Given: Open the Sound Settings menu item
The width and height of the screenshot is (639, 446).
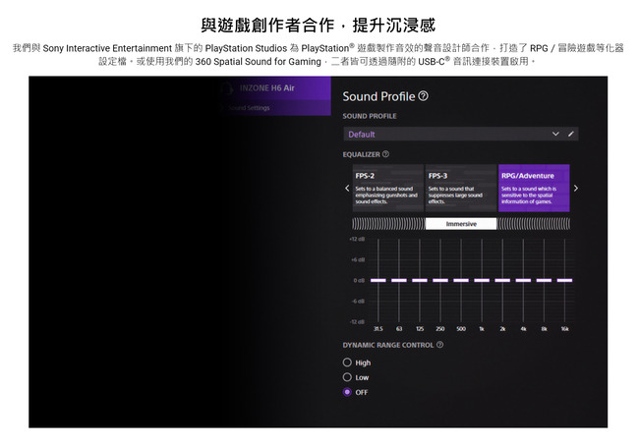Looking at the screenshot, I should click(x=275, y=108).
